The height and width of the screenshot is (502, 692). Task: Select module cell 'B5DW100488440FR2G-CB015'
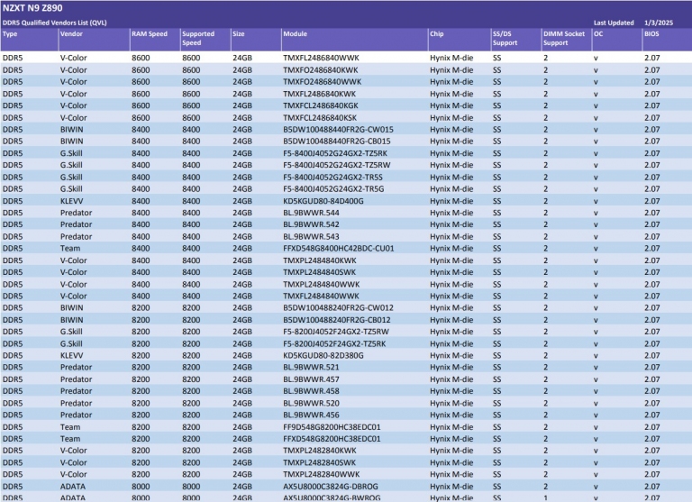point(337,141)
